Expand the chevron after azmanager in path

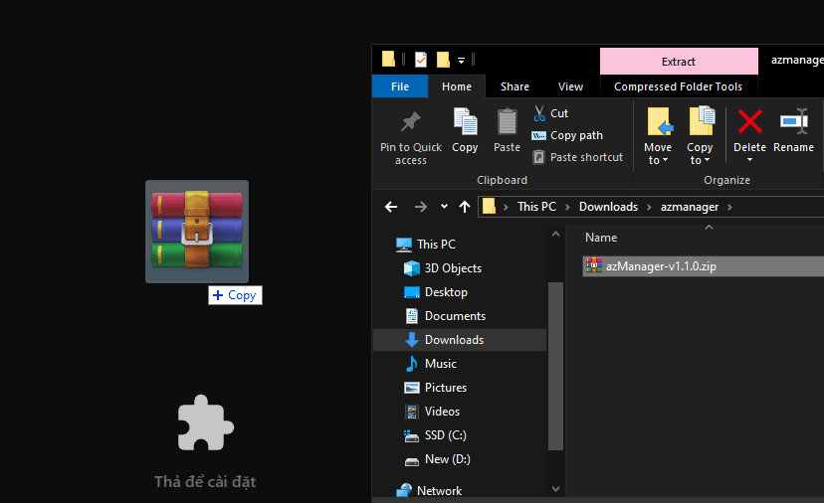pyautogui.click(x=729, y=207)
